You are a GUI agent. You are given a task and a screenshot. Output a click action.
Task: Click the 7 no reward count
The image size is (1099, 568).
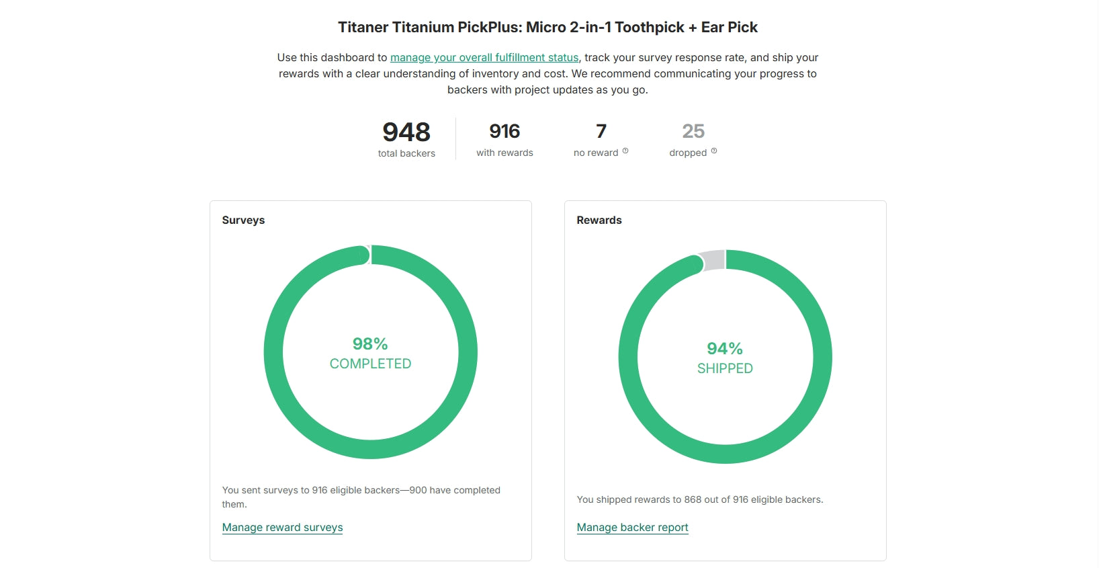[x=601, y=131]
